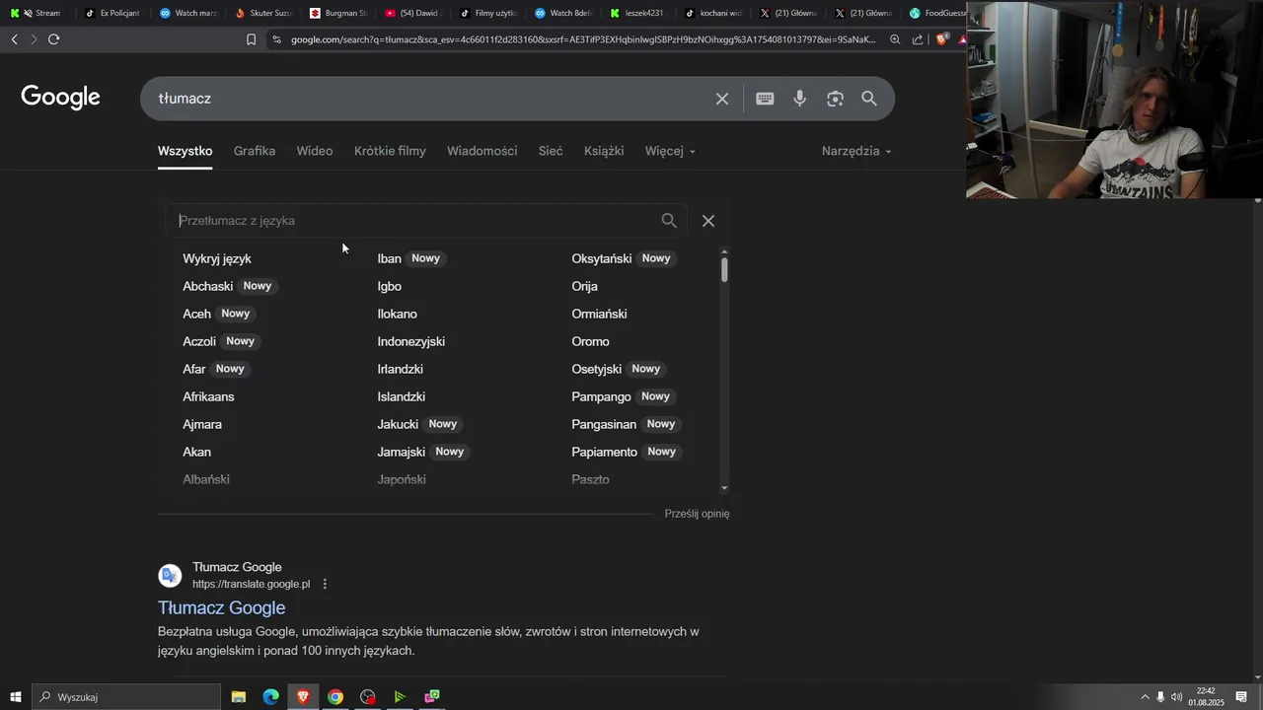The image size is (1263, 710).
Task: Switch to Wideo results tab
Action: click(x=315, y=151)
